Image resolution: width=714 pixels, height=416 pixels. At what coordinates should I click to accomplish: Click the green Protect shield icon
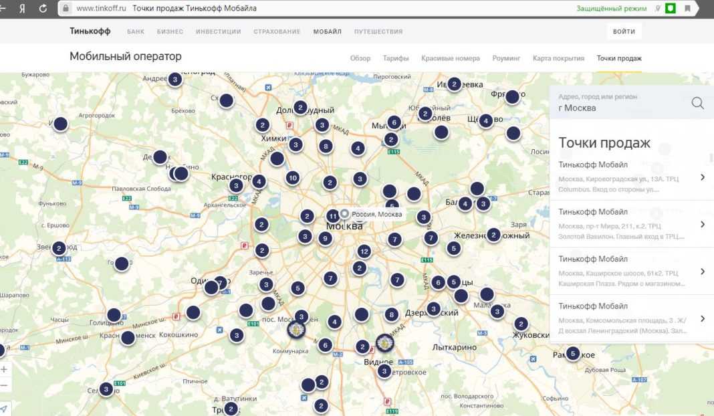click(671, 8)
